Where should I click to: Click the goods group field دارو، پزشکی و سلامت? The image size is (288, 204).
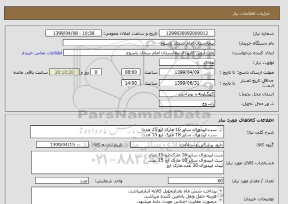coord(177,145)
